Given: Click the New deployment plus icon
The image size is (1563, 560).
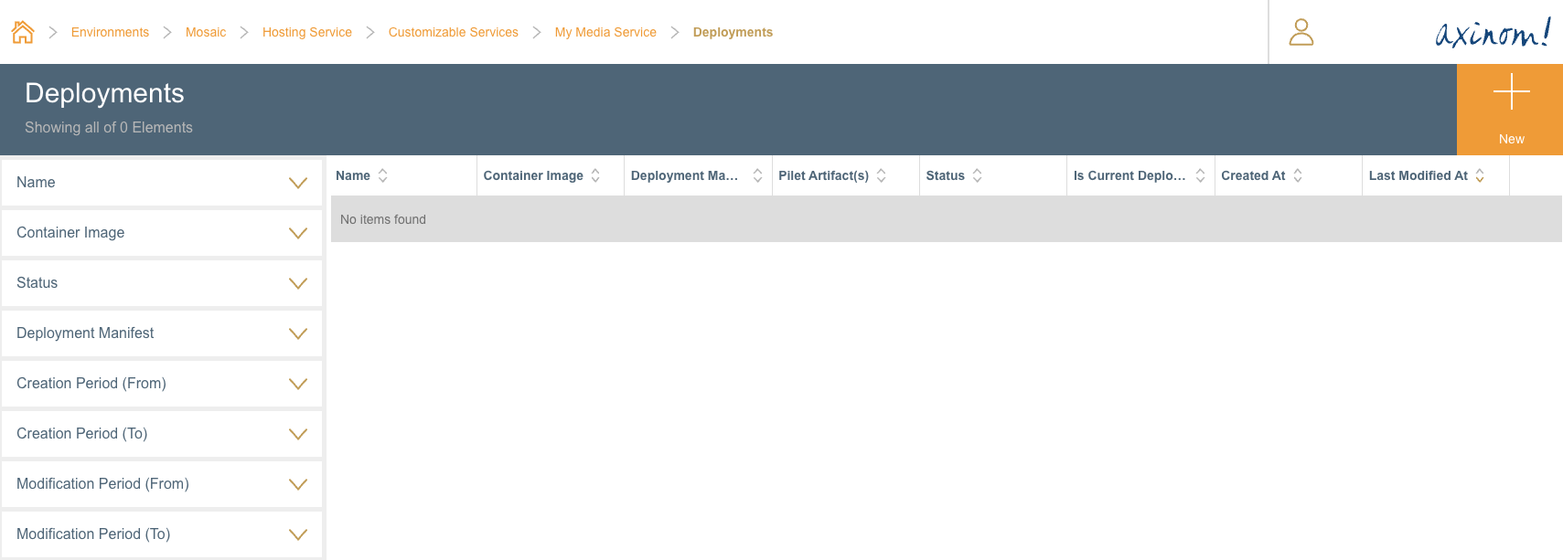Looking at the screenshot, I should 1511,92.
